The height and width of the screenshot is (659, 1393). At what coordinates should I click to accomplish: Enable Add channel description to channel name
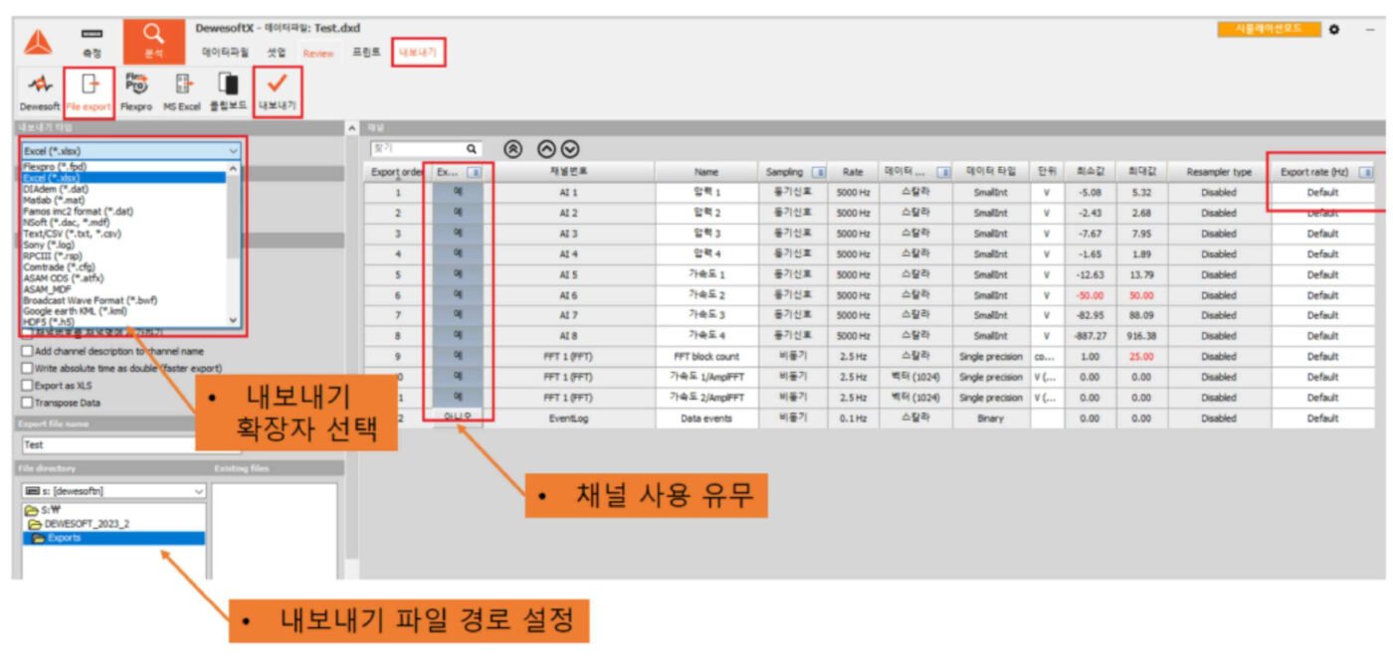point(27,351)
